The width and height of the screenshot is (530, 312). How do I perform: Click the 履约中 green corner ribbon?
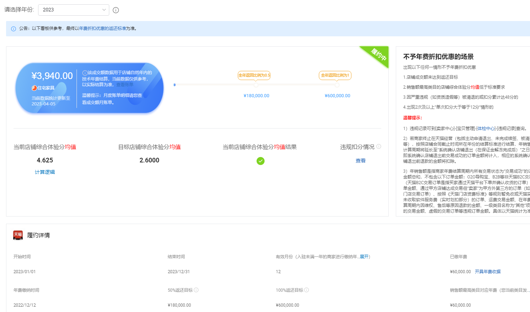click(378, 54)
